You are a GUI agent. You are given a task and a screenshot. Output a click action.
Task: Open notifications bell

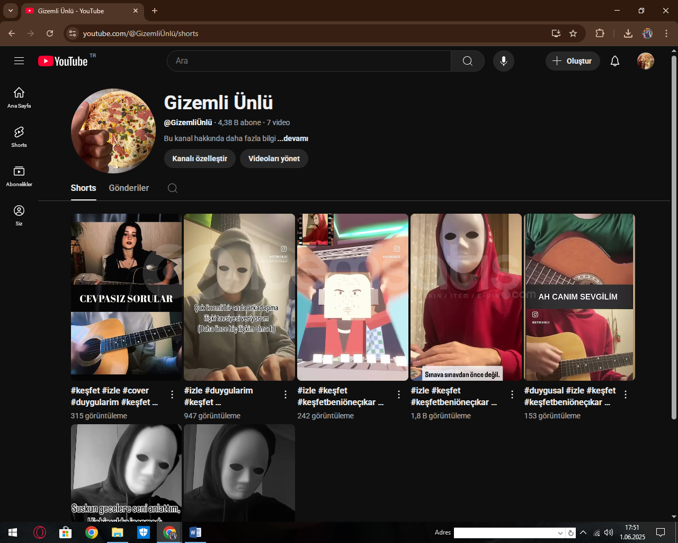point(615,61)
